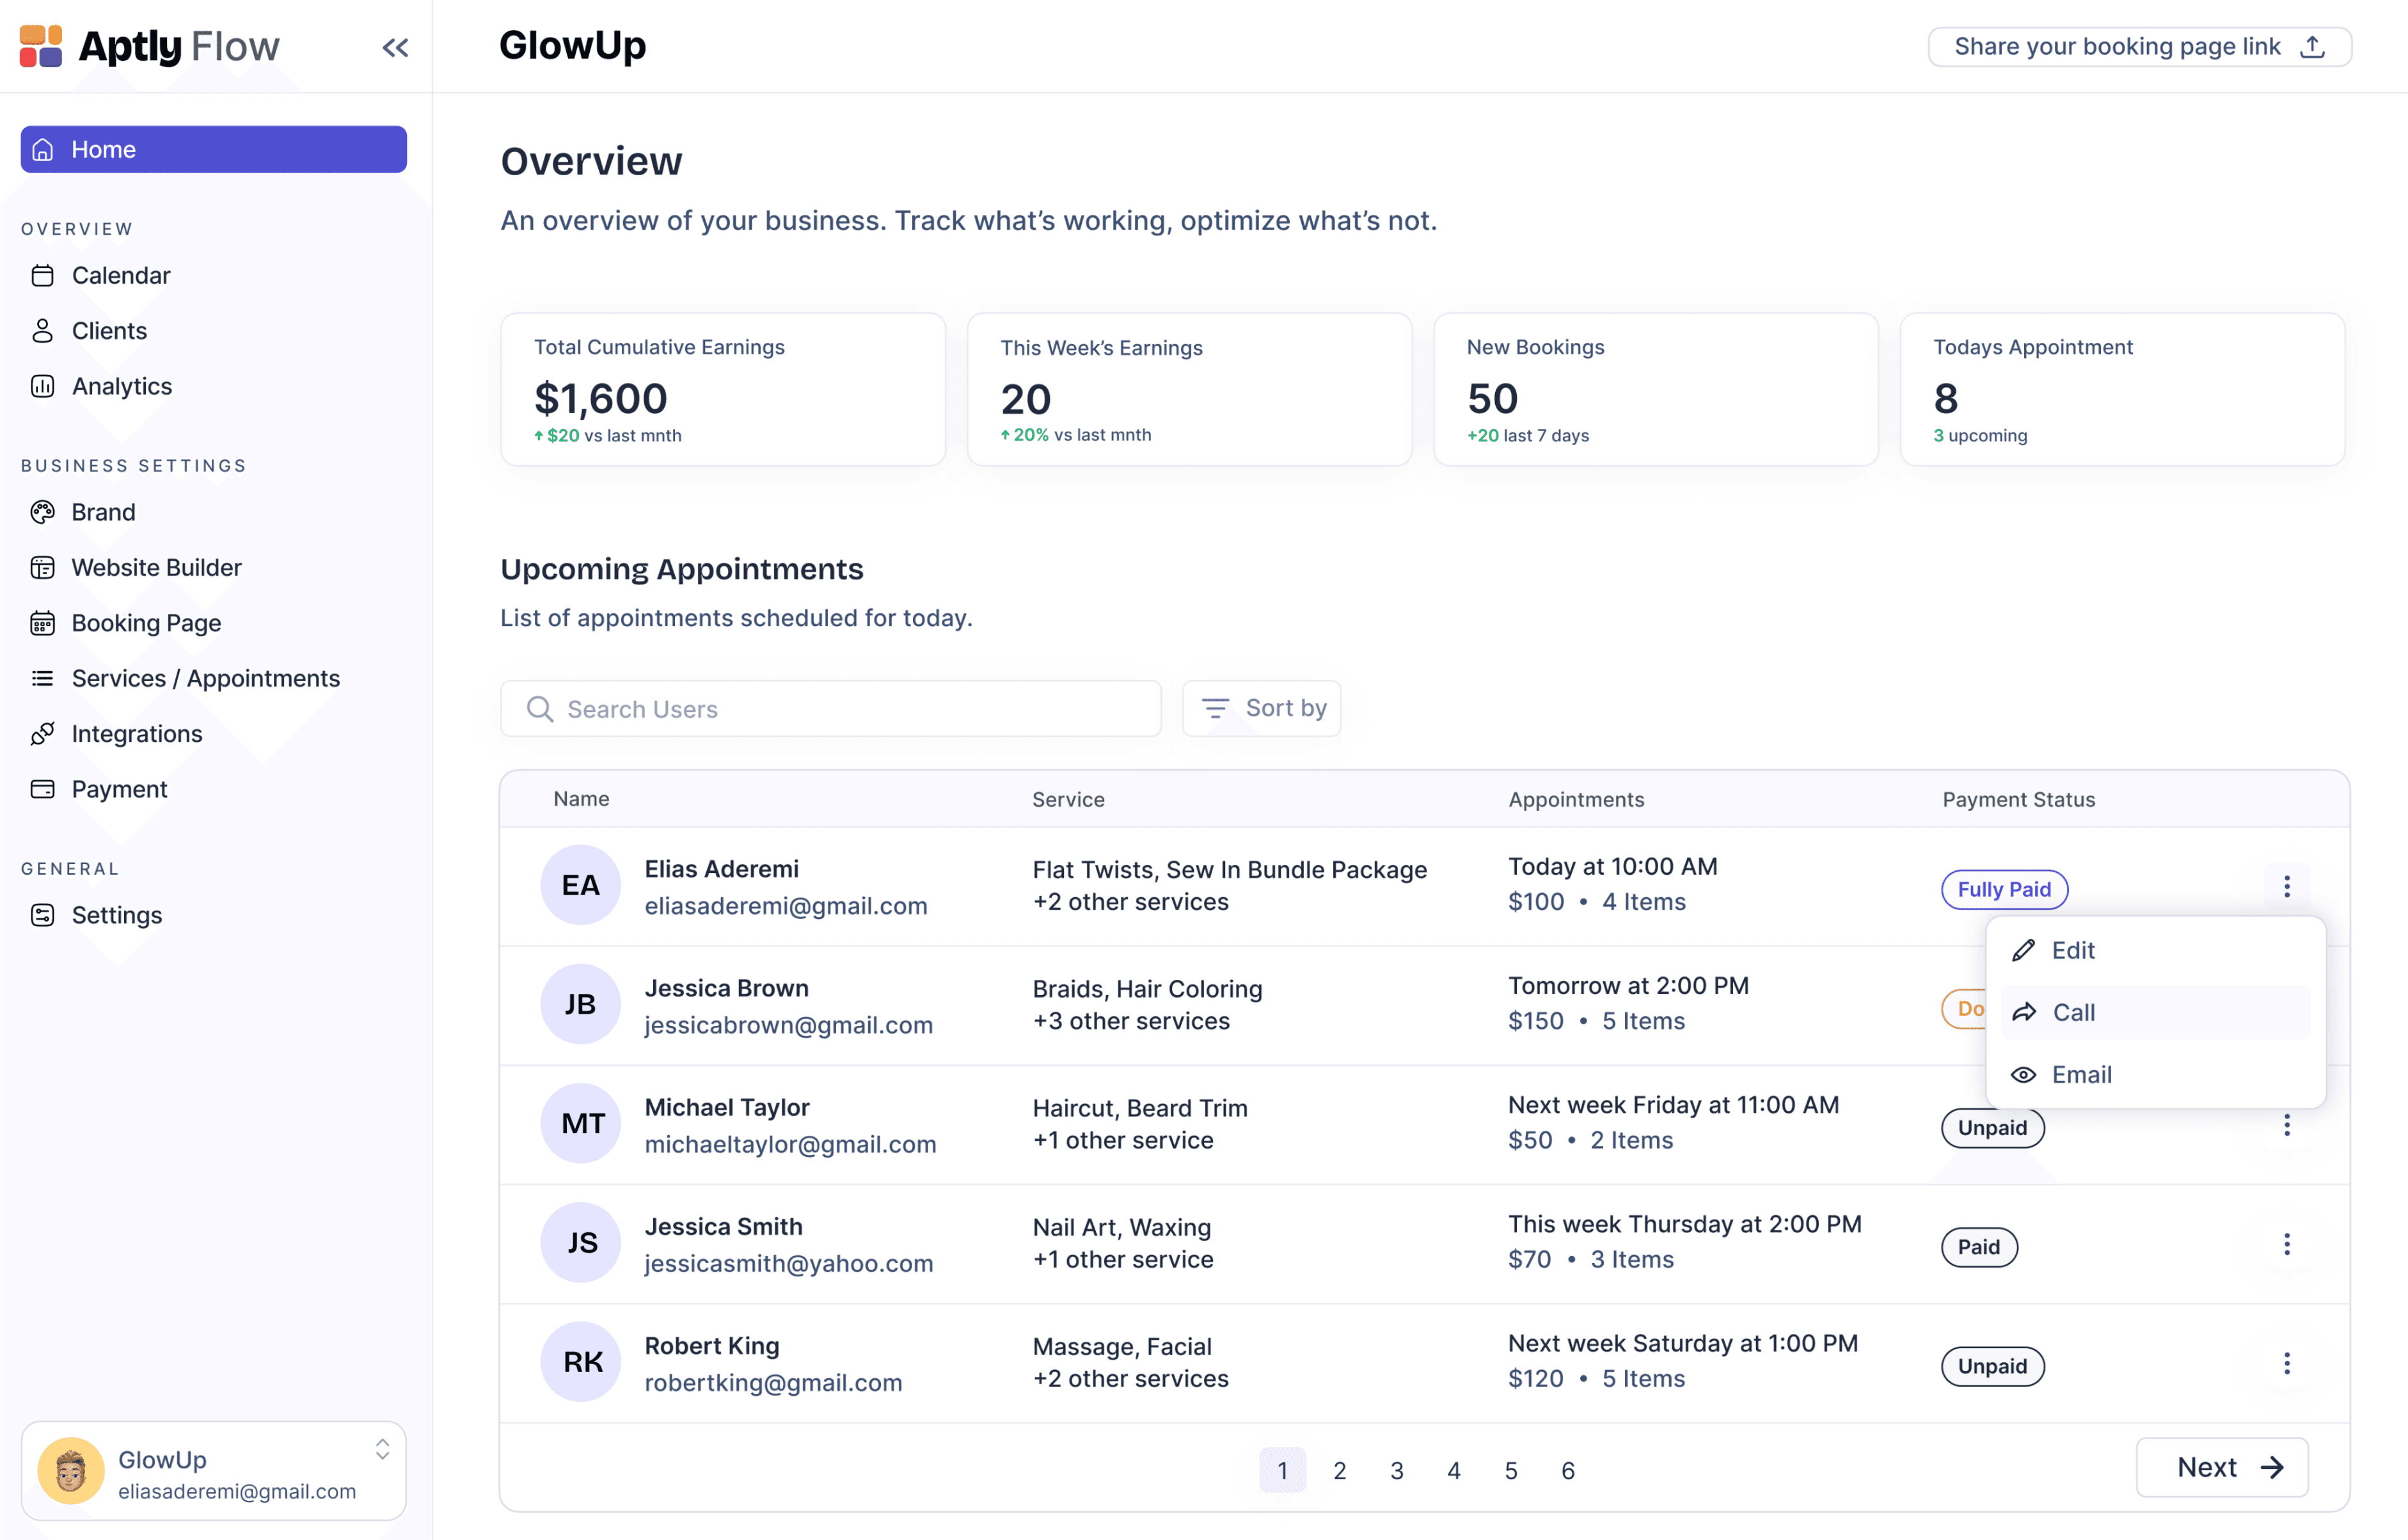
Task: Click the Aptly Flow logo
Action: (x=150, y=47)
